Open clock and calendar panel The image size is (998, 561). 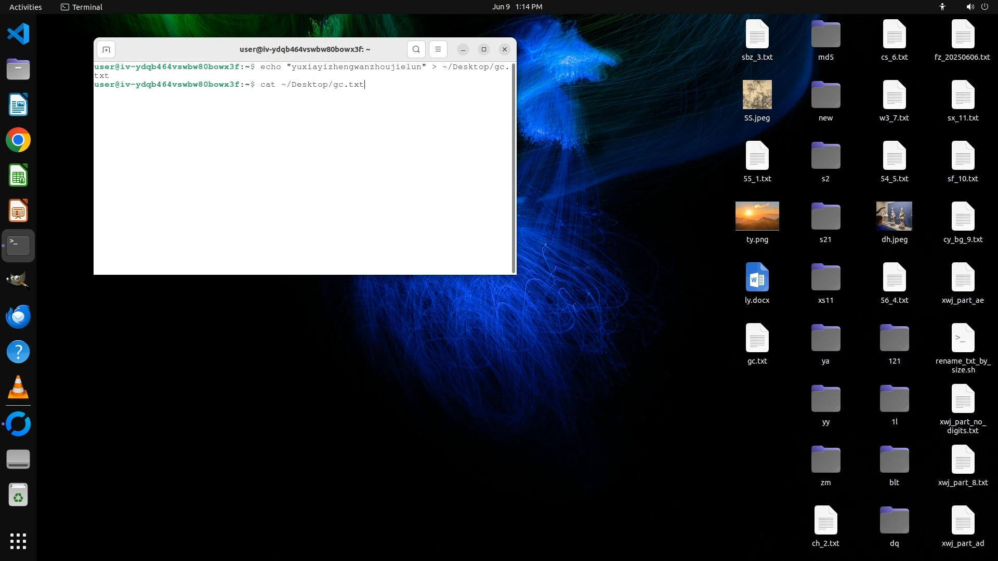tap(517, 7)
